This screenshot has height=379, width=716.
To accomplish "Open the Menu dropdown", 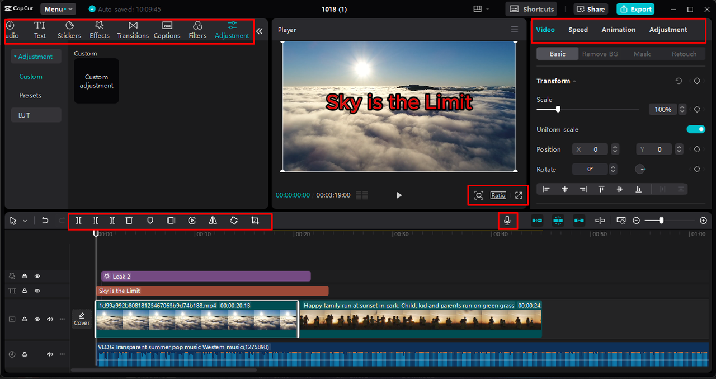I will [x=58, y=9].
